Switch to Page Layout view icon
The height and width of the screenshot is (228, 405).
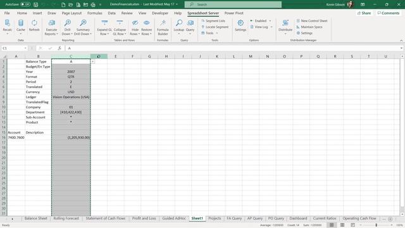coord(342,225)
